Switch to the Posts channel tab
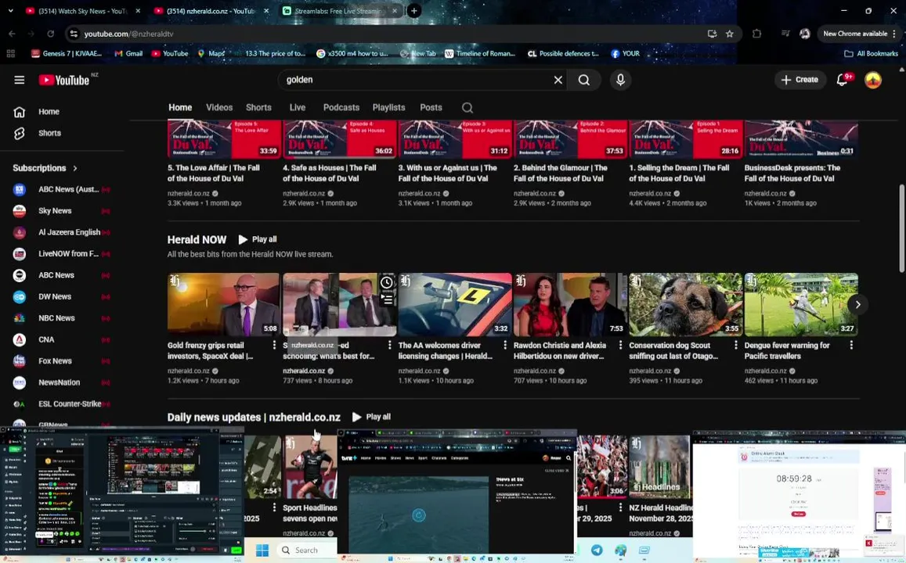906x563 pixels. pyautogui.click(x=431, y=108)
